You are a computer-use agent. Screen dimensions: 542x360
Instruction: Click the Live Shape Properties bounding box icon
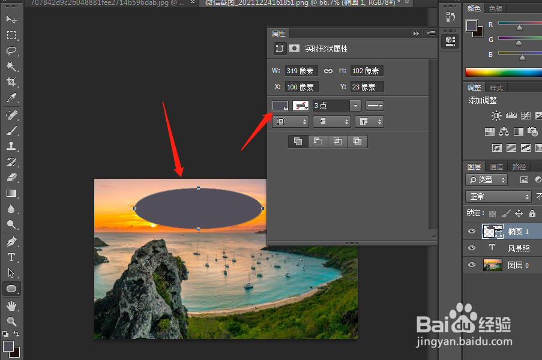[x=280, y=49]
